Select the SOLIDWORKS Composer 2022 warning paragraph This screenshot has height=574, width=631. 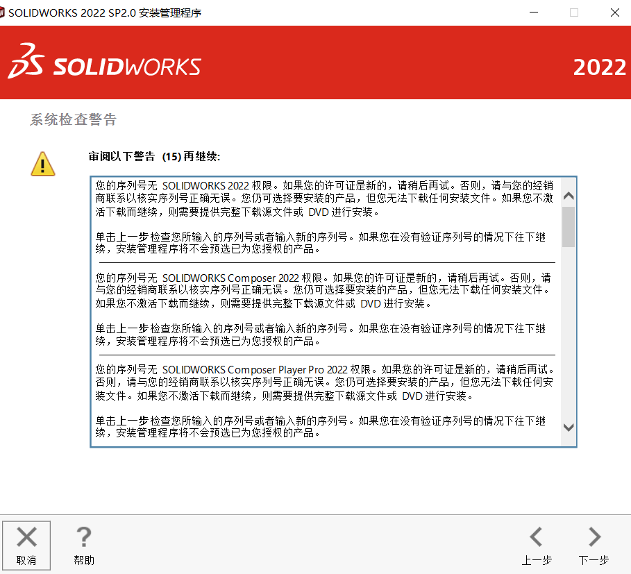[324, 290]
